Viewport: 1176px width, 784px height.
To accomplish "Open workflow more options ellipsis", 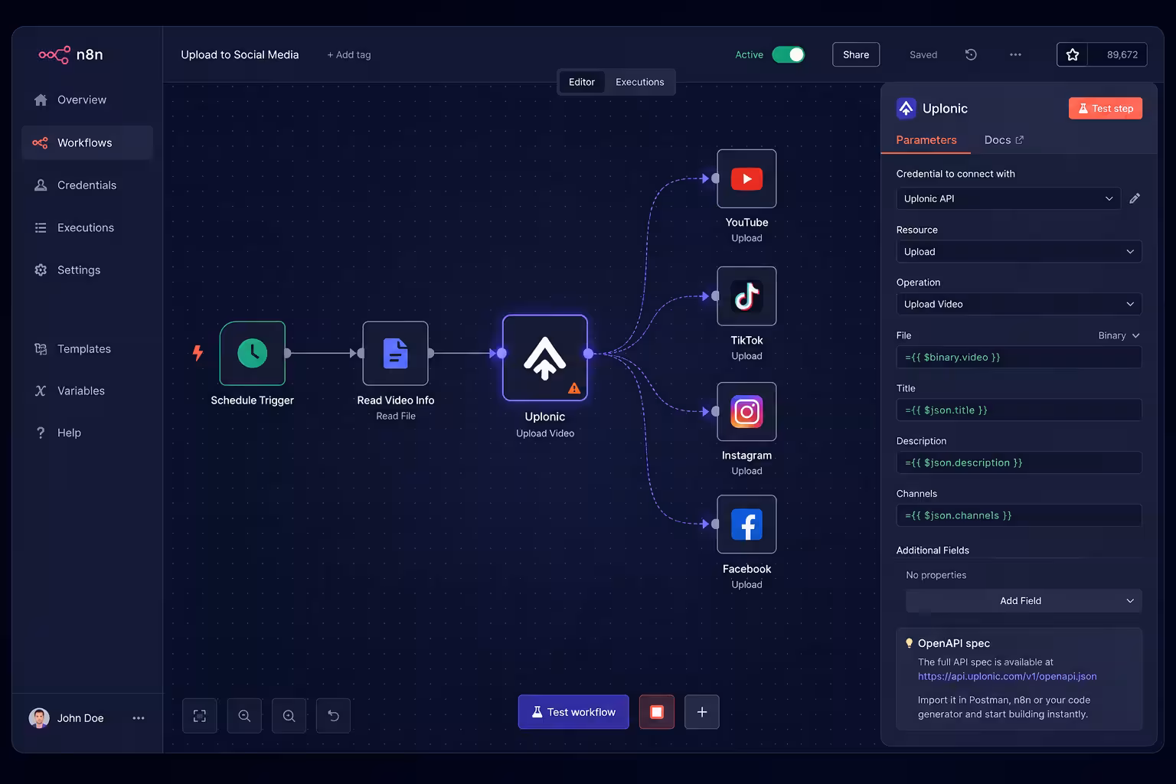I will tap(1015, 54).
